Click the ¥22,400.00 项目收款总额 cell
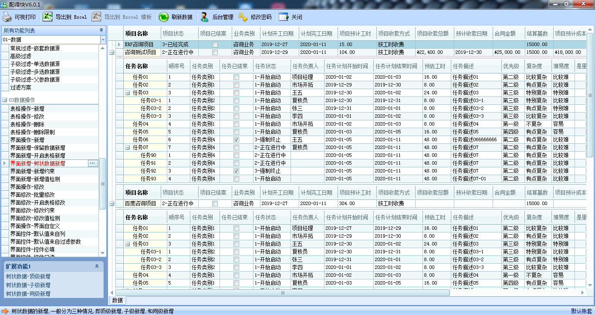 coord(434,52)
